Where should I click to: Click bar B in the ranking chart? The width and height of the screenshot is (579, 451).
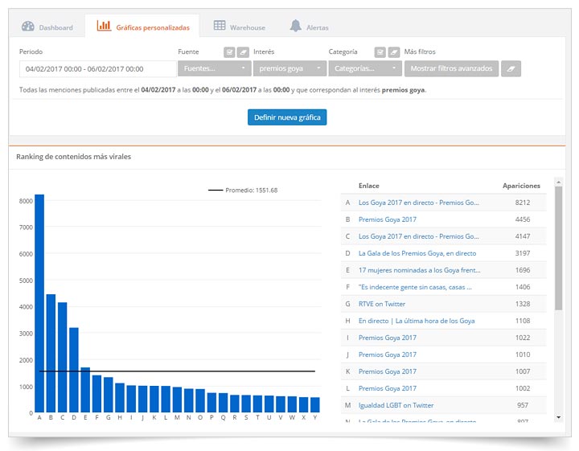[51, 353]
